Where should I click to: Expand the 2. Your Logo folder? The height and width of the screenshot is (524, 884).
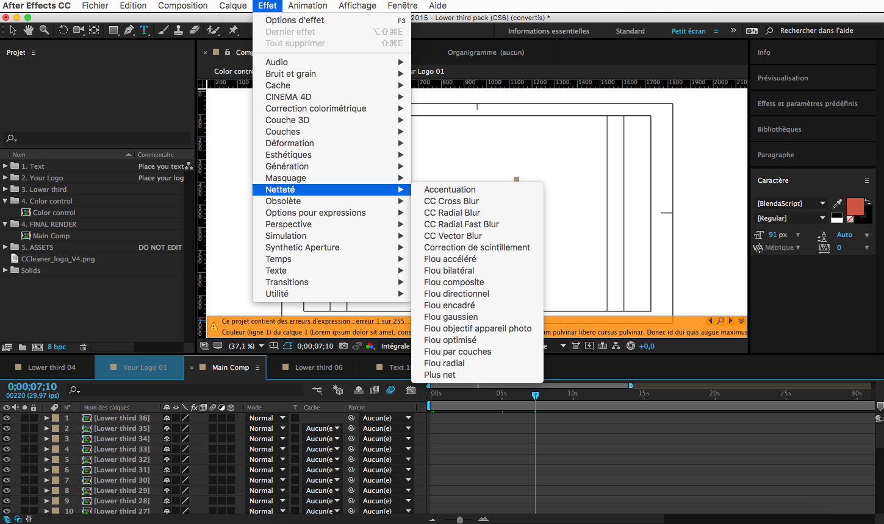click(5, 177)
